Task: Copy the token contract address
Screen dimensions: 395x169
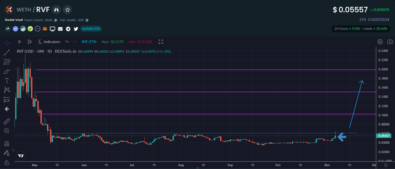Action: (56, 20)
